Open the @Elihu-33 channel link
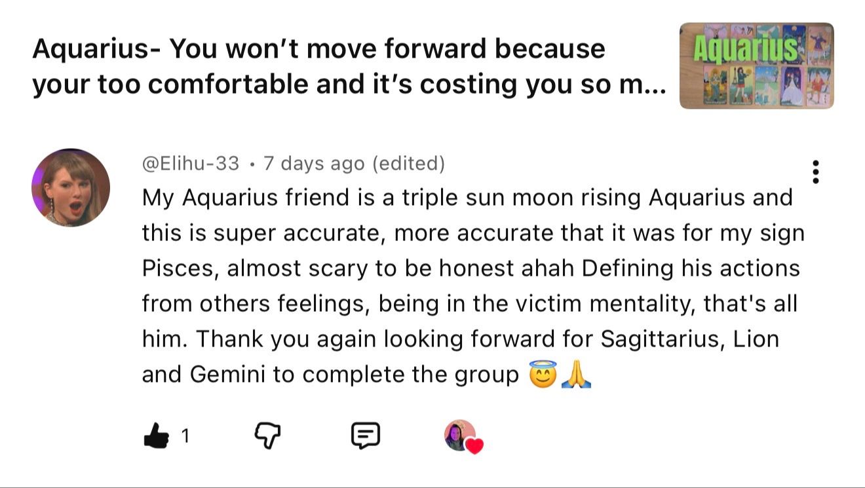Image resolution: width=865 pixels, height=488 pixels. (x=191, y=163)
